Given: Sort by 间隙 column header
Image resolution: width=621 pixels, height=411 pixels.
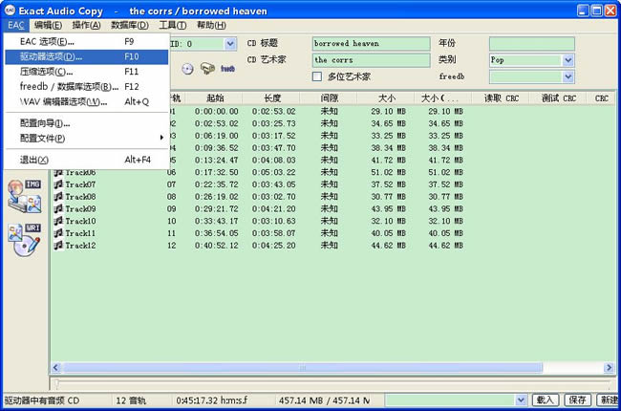Looking at the screenshot, I should coord(329,97).
